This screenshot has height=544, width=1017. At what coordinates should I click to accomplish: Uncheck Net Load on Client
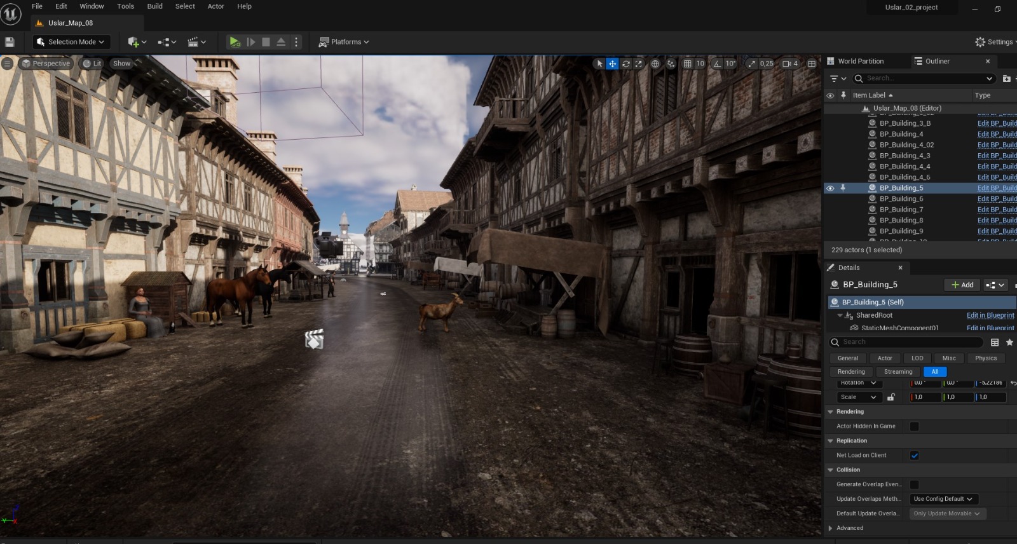pos(914,456)
